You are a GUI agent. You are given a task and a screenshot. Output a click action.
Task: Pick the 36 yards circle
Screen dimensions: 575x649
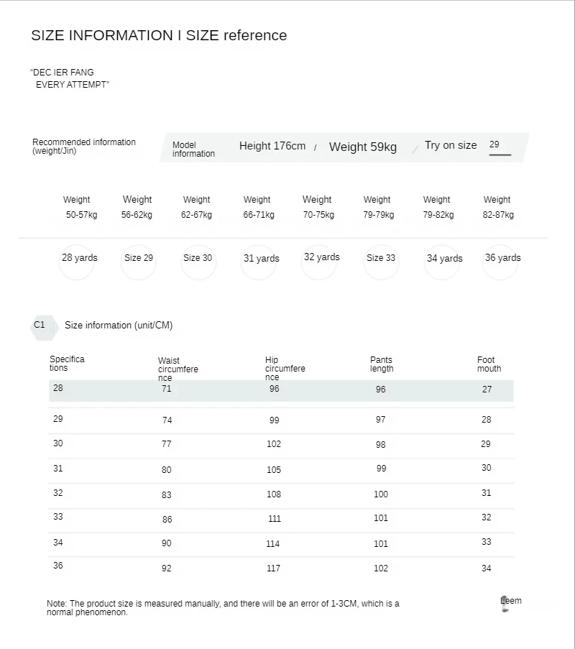[500, 262]
